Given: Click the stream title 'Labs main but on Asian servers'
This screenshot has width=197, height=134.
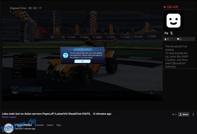Looking at the screenshot, I should (x=46, y=114).
